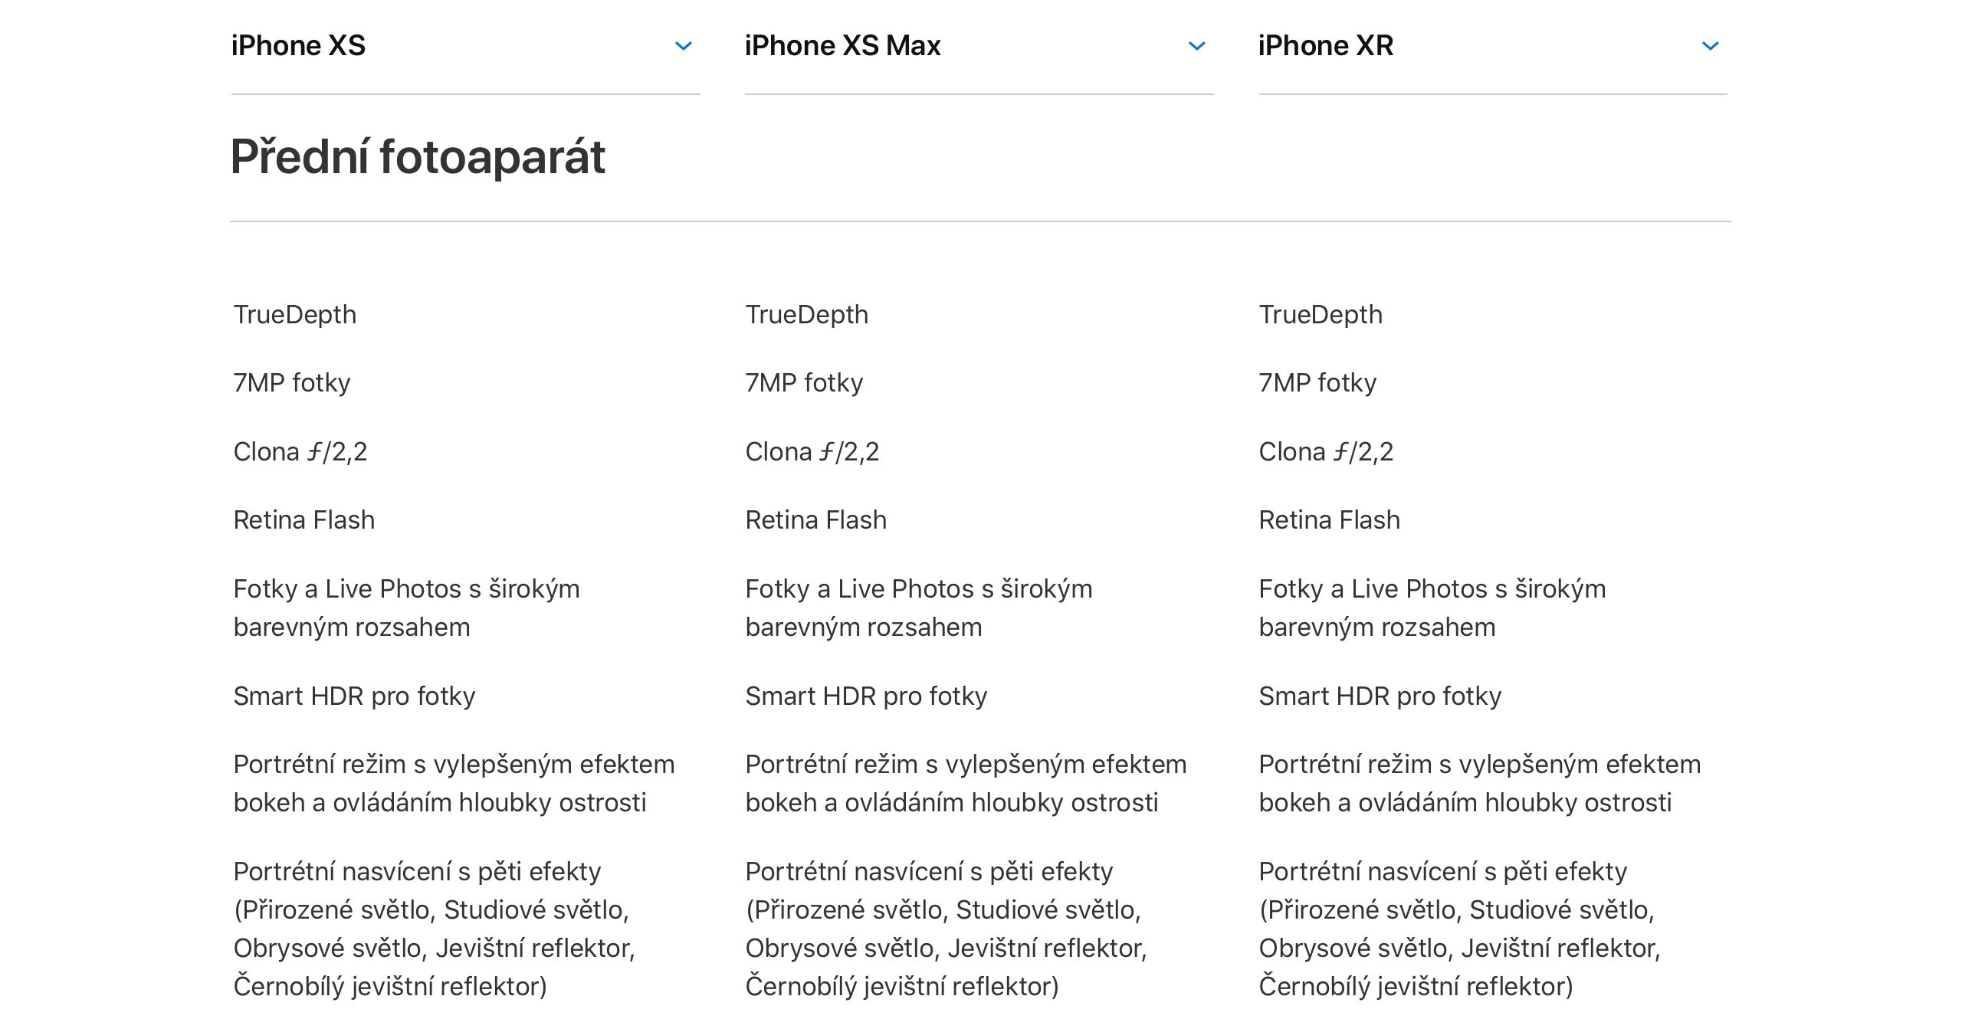Open the iPhone XS Max model dropdown label
The height and width of the screenshot is (1019, 1962).
(x=842, y=46)
